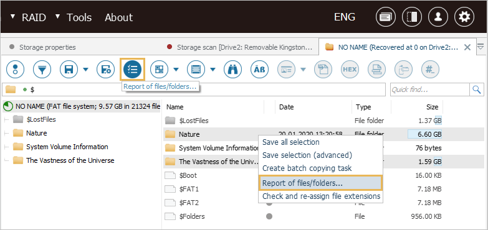Select the $Boot file row

click(x=323, y=175)
